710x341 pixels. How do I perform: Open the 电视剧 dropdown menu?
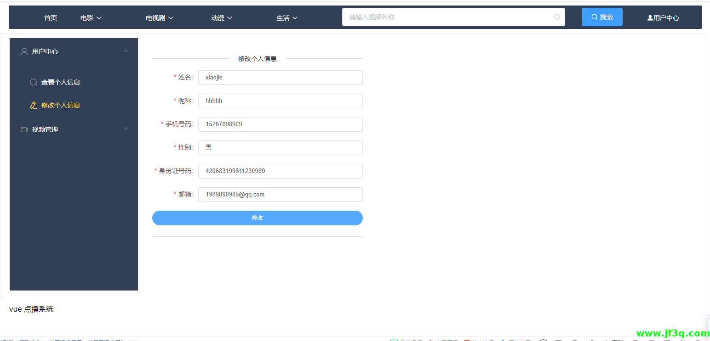coord(159,18)
